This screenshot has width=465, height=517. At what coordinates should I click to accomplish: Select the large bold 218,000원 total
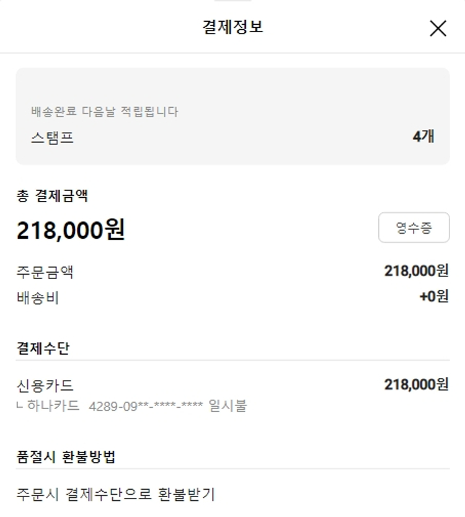tap(71, 230)
